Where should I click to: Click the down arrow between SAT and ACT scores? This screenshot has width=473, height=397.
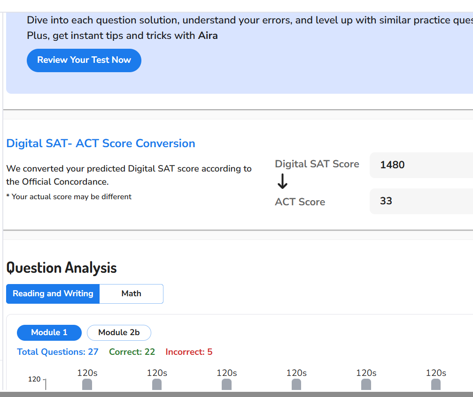(x=282, y=181)
